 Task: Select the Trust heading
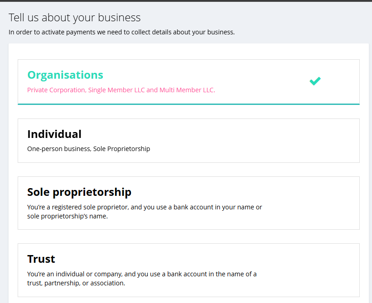tap(41, 259)
